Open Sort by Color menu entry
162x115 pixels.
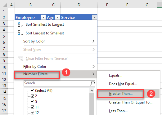point(56,41)
